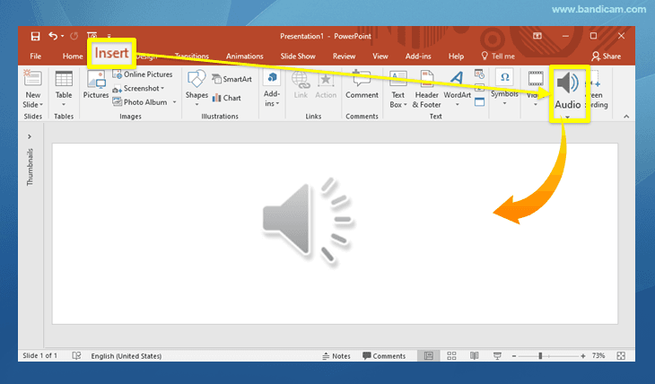
Task: Save the presentation with the floppy icon
Action: click(x=36, y=37)
